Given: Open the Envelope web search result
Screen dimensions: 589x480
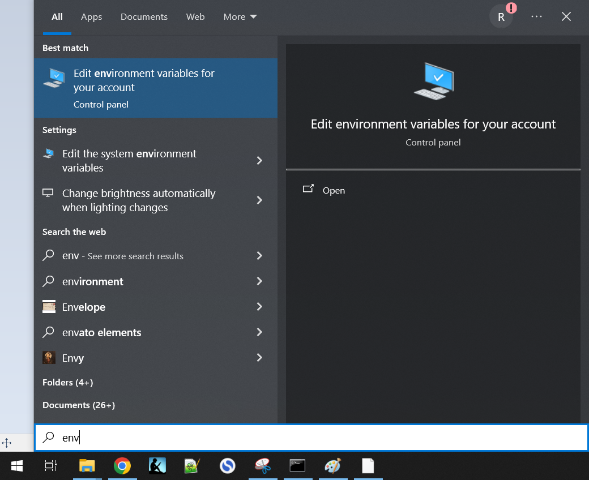Looking at the screenshot, I should [x=84, y=307].
